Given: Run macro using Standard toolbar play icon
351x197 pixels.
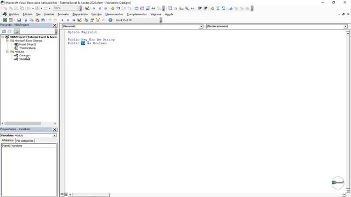Looking at the screenshot, I should point(63,20).
